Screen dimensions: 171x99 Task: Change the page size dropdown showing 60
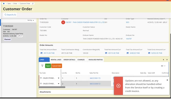coord(163,66)
